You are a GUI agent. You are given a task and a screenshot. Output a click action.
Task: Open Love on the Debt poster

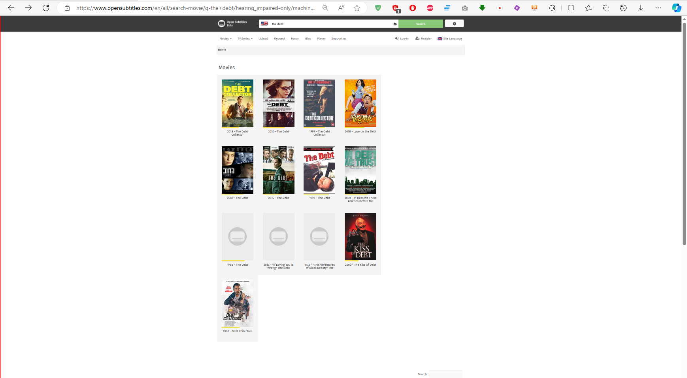click(x=360, y=103)
